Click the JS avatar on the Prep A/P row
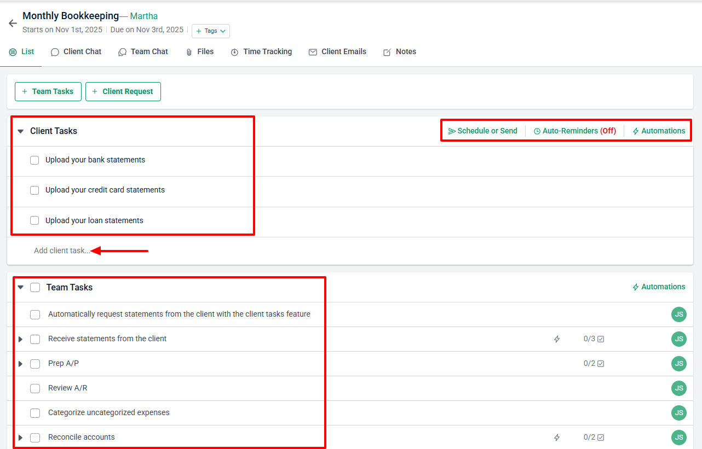The width and height of the screenshot is (702, 449). pyautogui.click(x=678, y=363)
